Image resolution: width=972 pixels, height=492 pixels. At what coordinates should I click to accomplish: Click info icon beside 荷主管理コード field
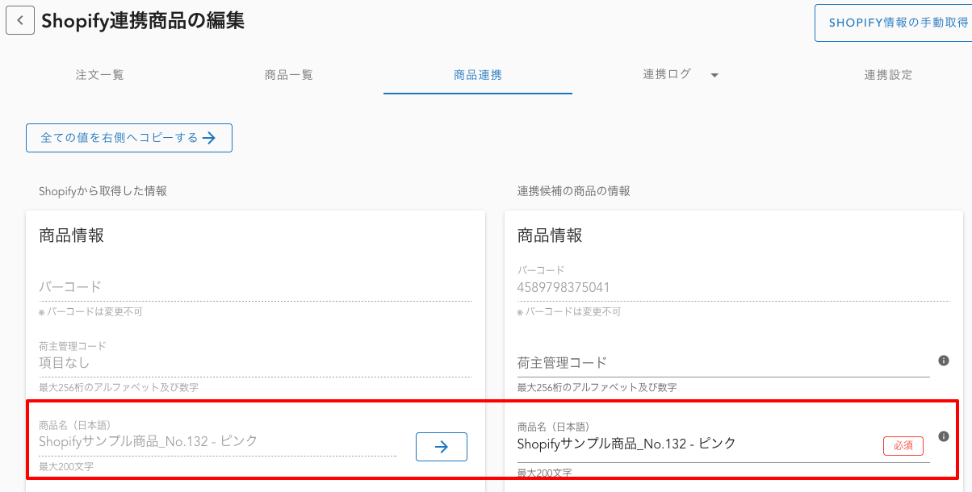point(943,361)
